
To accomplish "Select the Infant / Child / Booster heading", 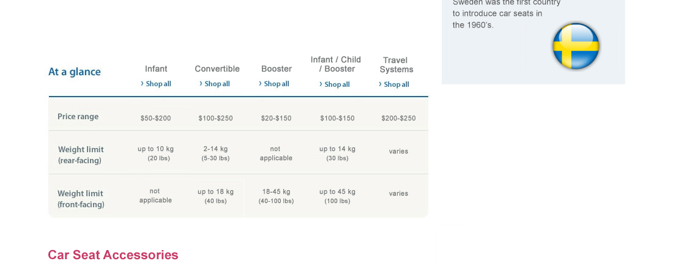I will coord(336,64).
